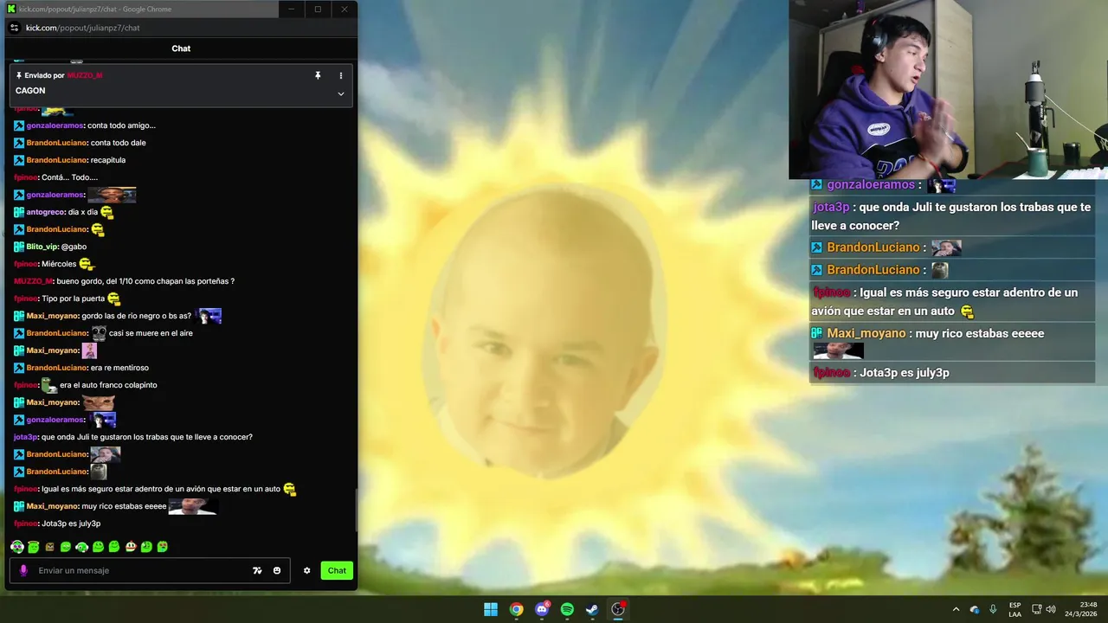Send message with green Chat button
The width and height of the screenshot is (1108, 623).
coord(337,570)
